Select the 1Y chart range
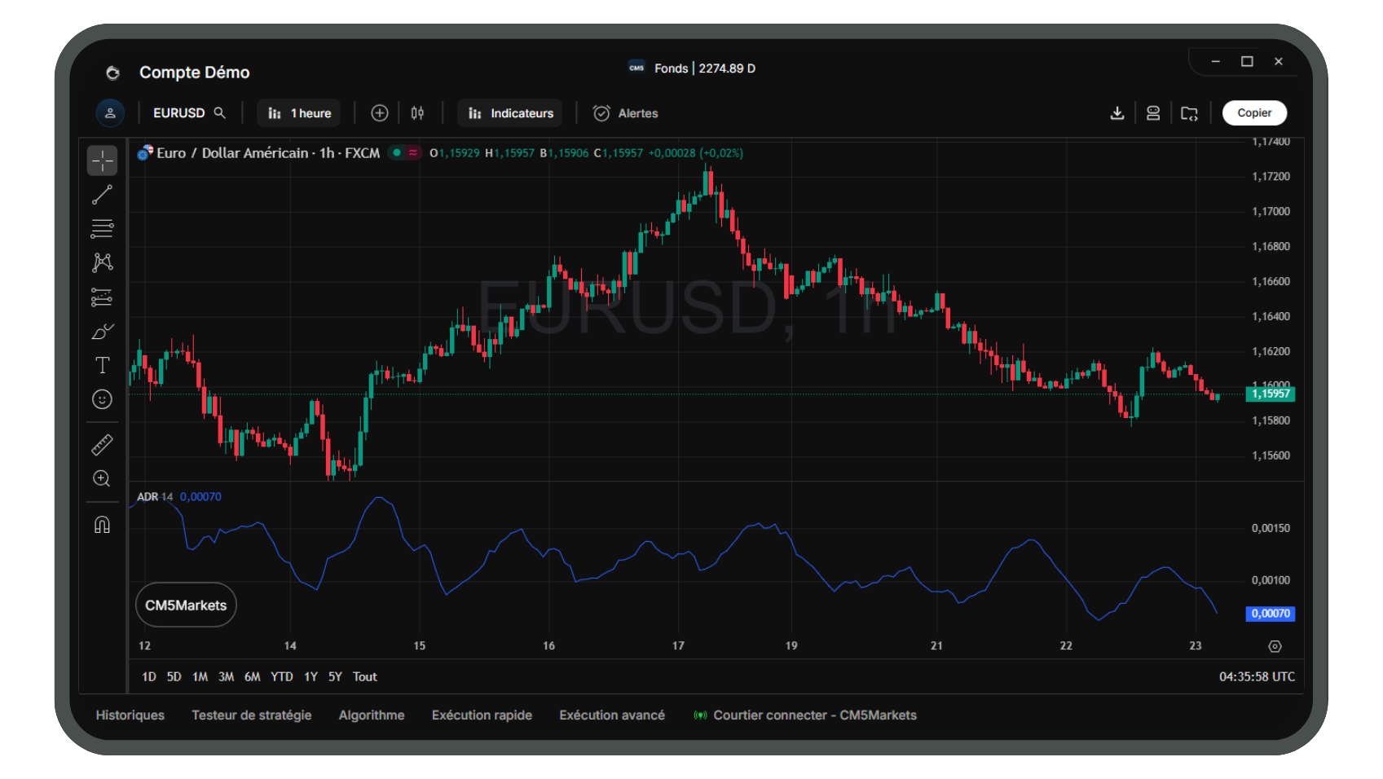The height and width of the screenshot is (779, 1383). [x=310, y=676]
